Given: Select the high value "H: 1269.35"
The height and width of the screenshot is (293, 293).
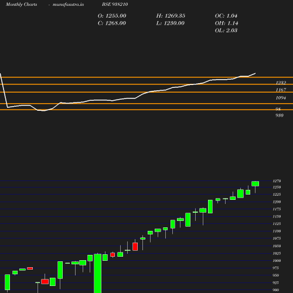Looking at the screenshot, I should click(x=171, y=16).
